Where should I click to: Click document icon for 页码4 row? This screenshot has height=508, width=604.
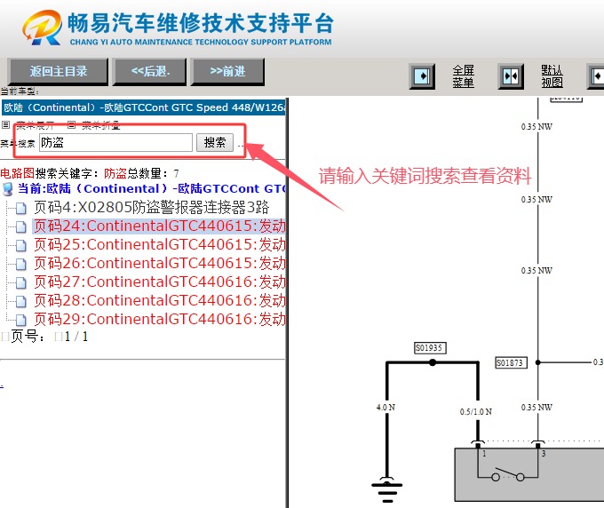click(x=20, y=208)
